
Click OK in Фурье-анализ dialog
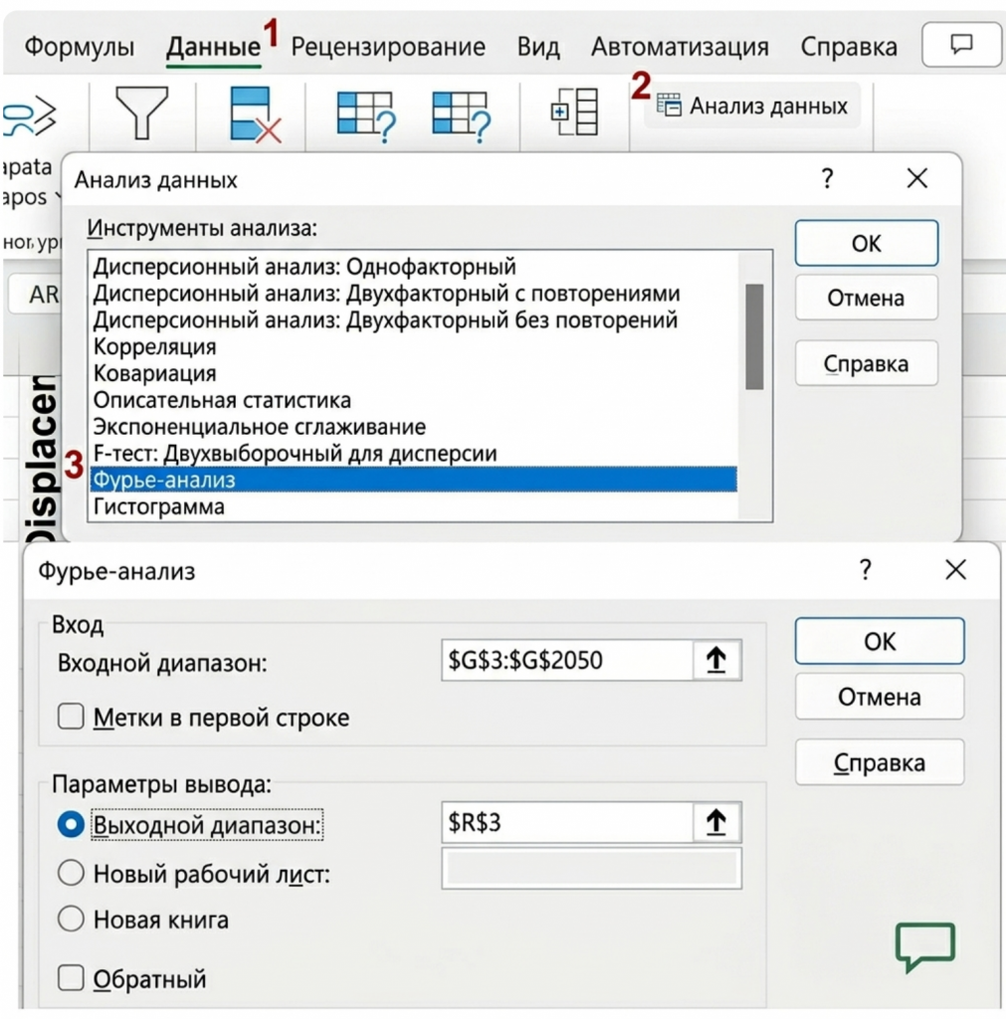[x=880, y=642]
